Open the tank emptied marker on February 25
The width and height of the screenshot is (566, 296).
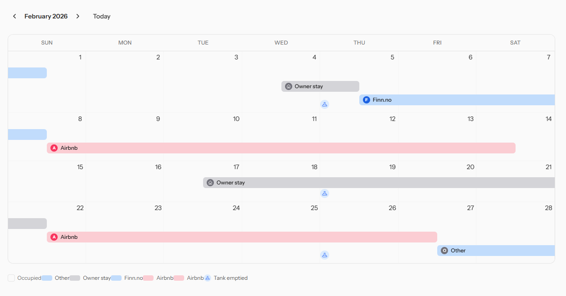(324, 255)
